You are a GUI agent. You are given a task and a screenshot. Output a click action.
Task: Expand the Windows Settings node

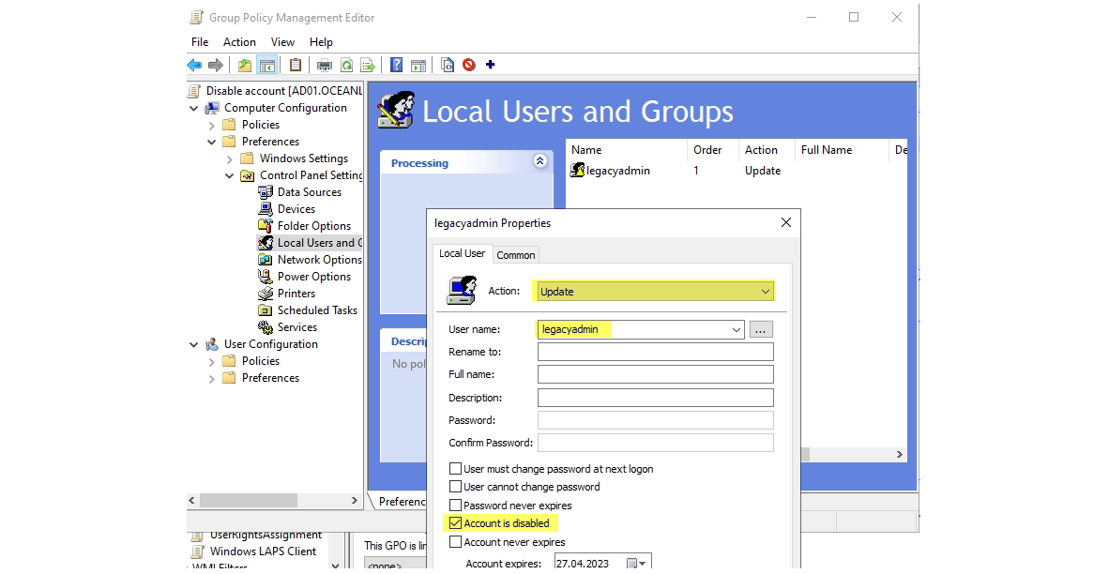[x=229, y=159]
